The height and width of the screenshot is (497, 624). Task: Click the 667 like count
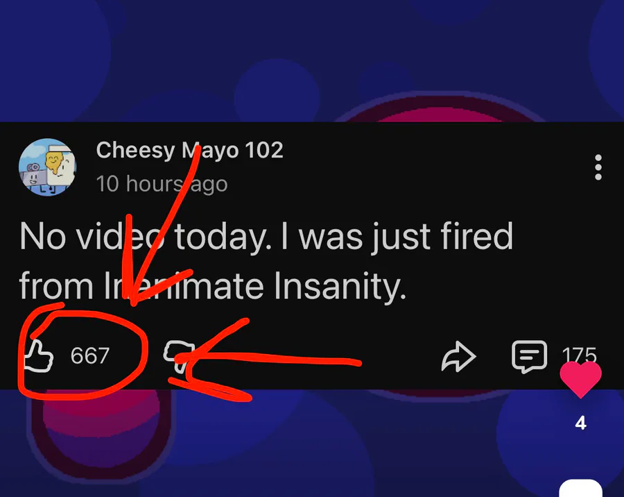(x=90, y=356)
